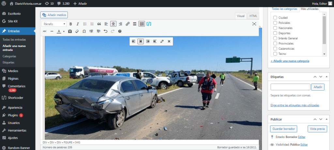
Task: Select the Ciudad category checkbox
Action: click(x=275, y=18)
